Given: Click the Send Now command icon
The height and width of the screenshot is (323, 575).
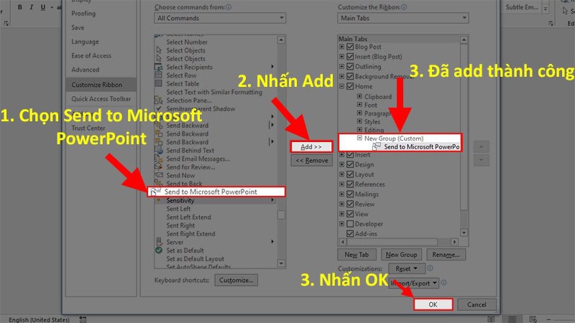Looking at the screenshot, I should [158, 175].
